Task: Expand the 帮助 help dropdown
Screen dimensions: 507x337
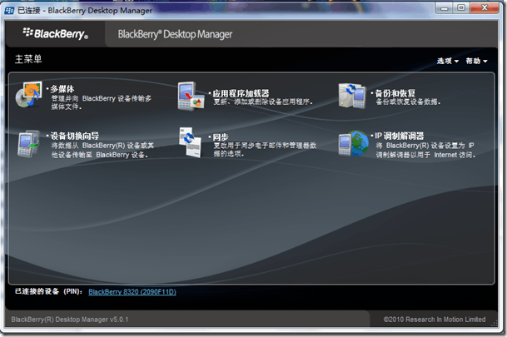Action: click(x=476, y=61)
